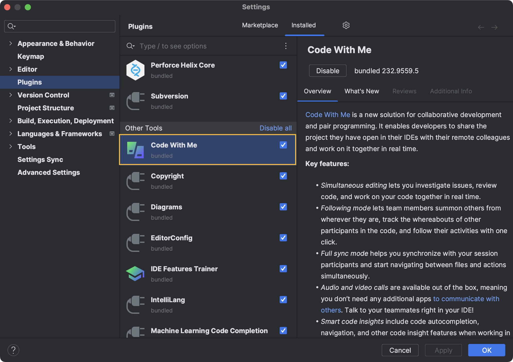Screen dimensions: 513x362
Task: Toggle the Code With Me plugin checkbox
Action: (283, 145)
